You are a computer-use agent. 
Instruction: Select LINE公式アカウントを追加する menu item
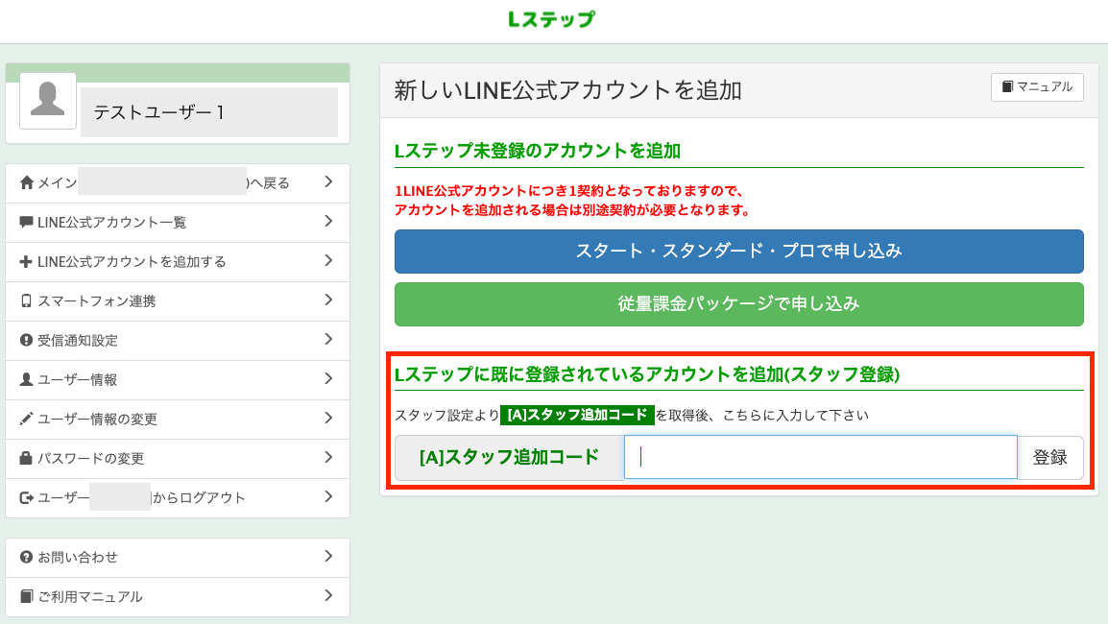click(x=178, y=262)
